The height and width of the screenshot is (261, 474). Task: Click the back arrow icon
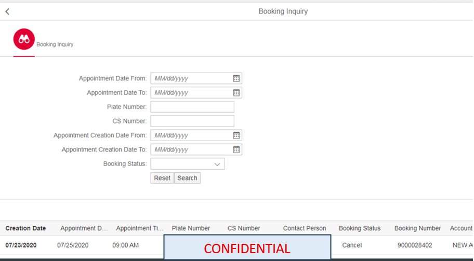point(7,11)
